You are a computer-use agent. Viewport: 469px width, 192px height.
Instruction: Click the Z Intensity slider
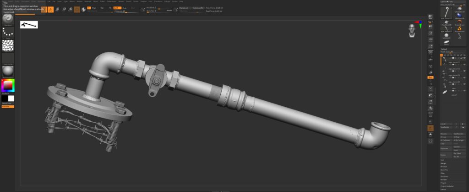pos(125,11)
